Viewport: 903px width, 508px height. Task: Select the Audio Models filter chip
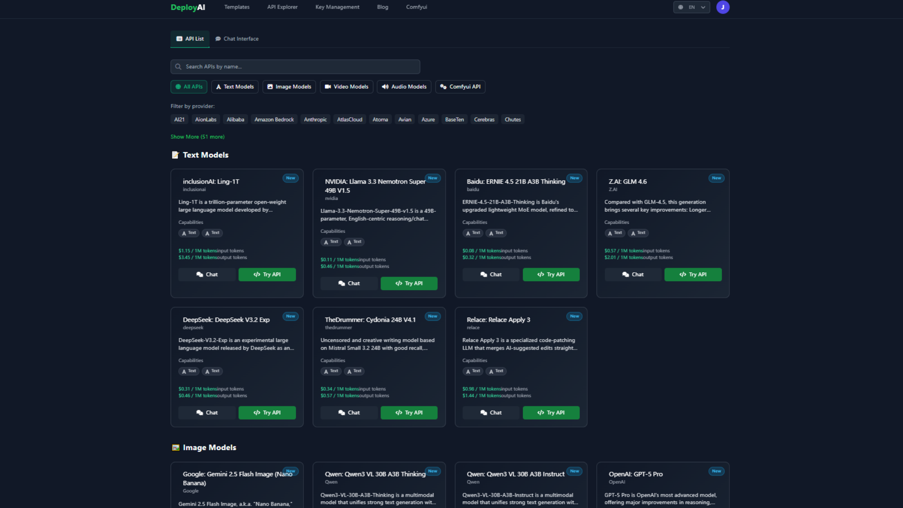point(404,87)
